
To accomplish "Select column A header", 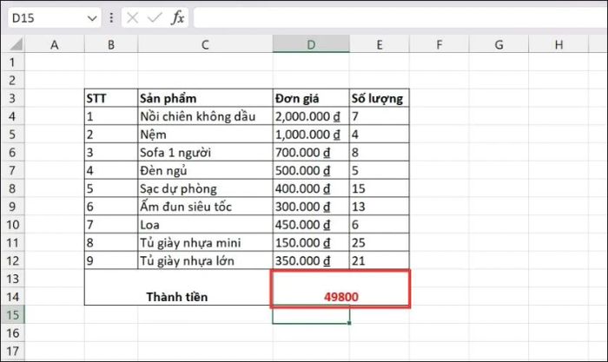I will click(54, 44).
